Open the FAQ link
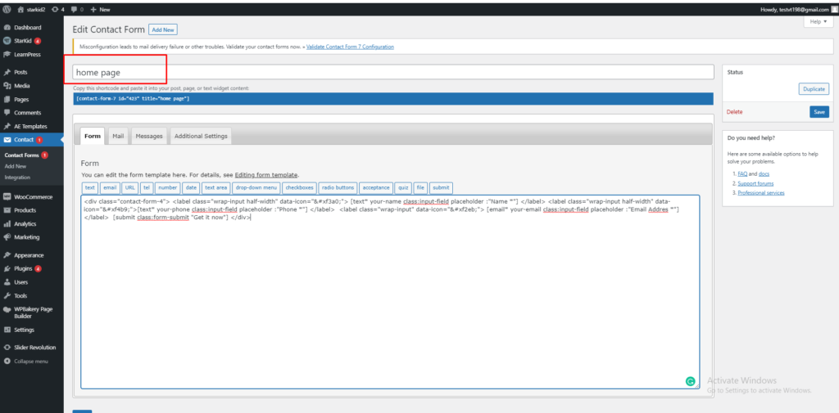The height and width of the screenshot is (413, 839). pyautogui.click(x=742, y=173)
